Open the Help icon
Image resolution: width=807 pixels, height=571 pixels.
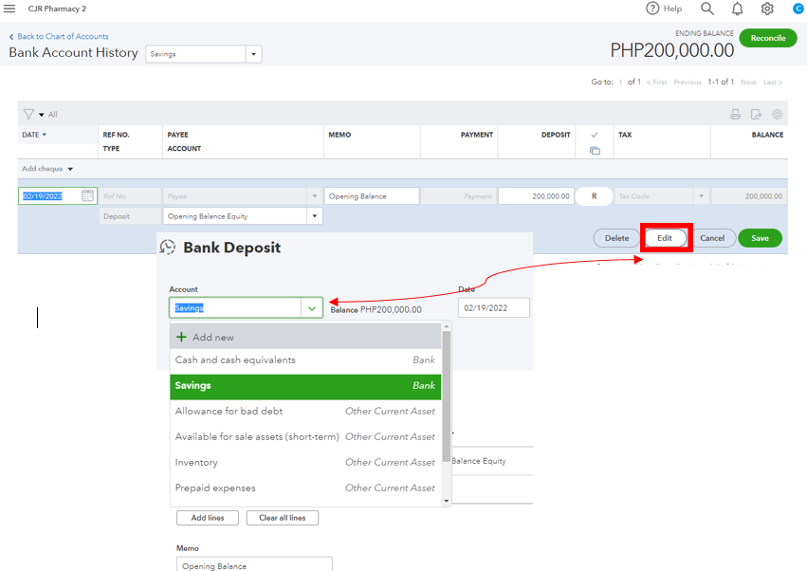click(652, 9)
